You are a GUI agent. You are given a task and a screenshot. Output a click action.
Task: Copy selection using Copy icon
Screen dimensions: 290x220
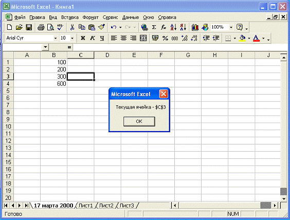pyautogui.click(x=82, y=27)
